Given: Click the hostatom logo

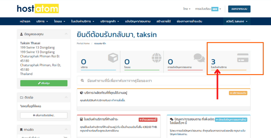Looking at the screenshot, I should click(x=38, y=9).
